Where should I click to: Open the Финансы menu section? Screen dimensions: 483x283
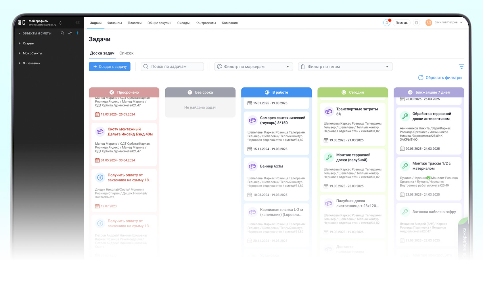tap(114, 23)
